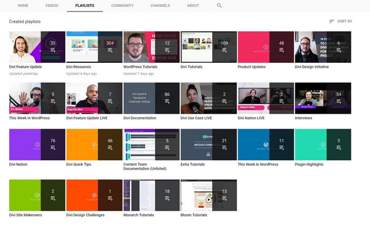Open the Content Team Documentation thumbnail
The height and width of the screenshot is (225, 370).
pyautogui.click(x=151, y=144)
